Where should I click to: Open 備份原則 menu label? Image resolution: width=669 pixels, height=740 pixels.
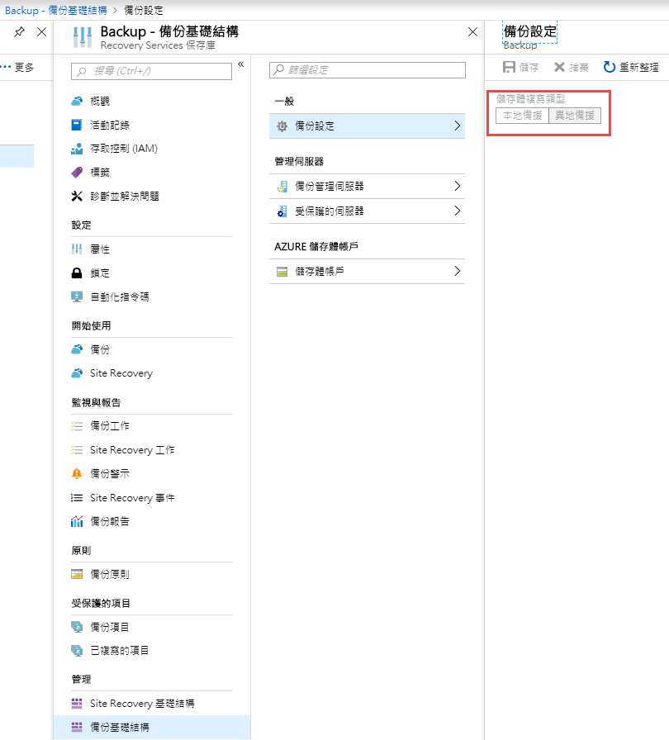[x=110, y=574]
